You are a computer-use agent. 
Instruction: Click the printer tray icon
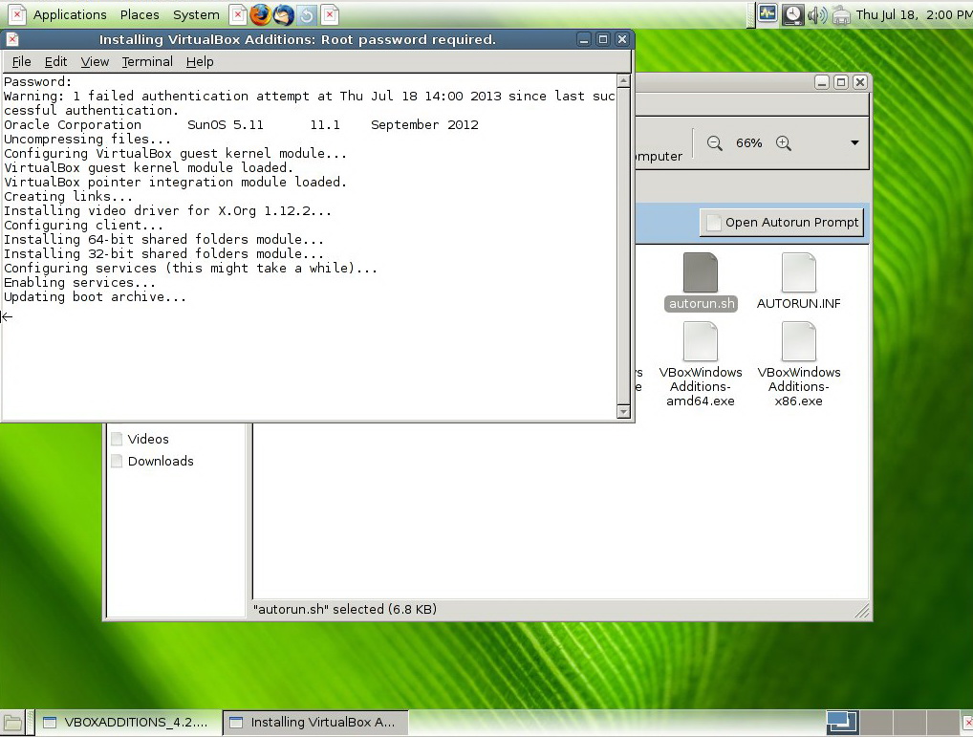[841, 14]
